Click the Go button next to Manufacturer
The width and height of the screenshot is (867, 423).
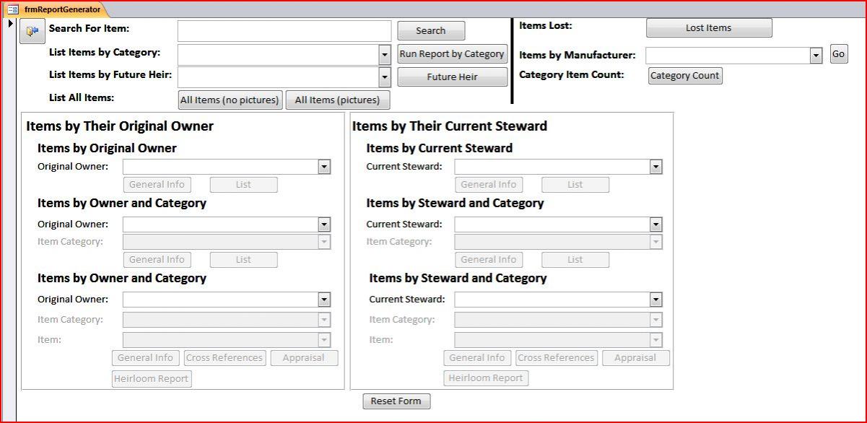[x=838, y=54]
